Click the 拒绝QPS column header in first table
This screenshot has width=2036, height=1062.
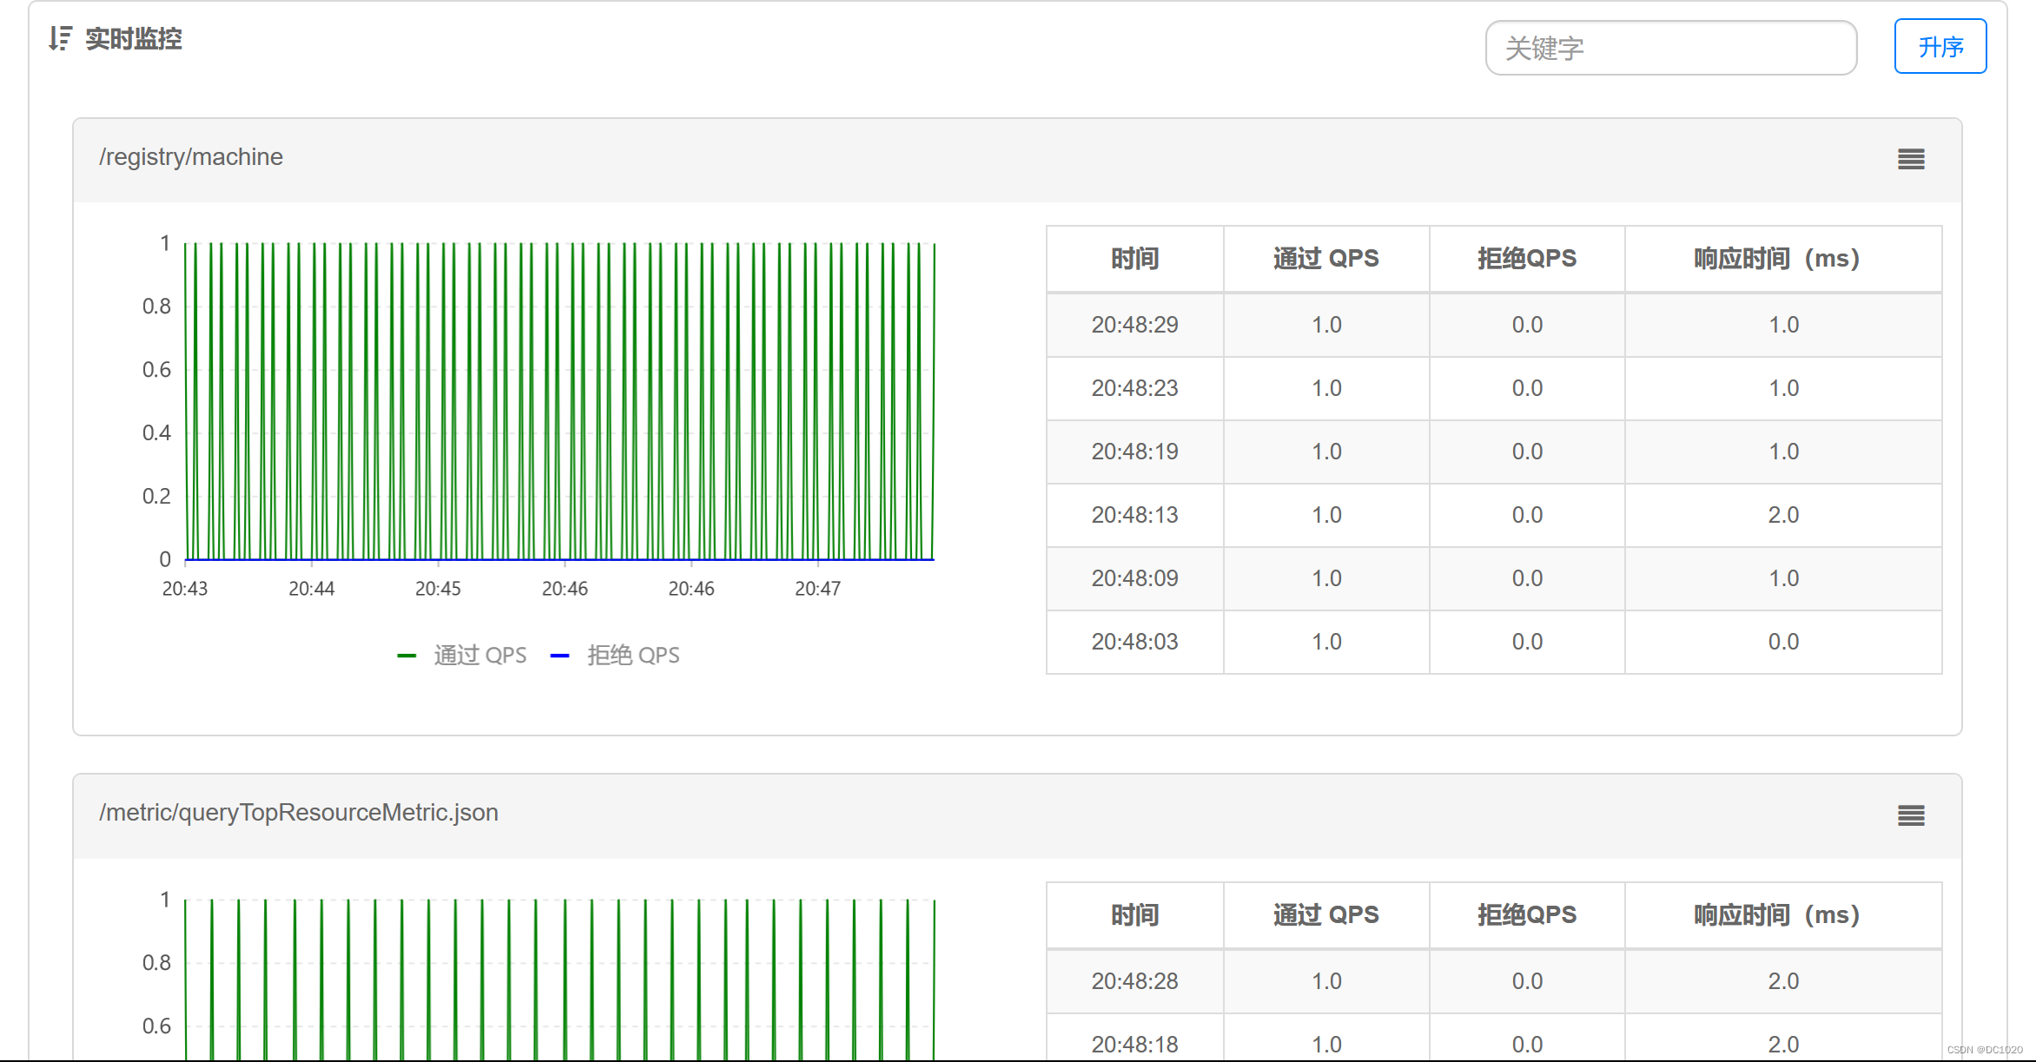click(x=1526, y=259)
